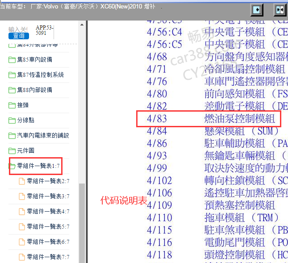Click the 4/115 駐車煞車模組 entry
The height and width of the screenshot is (263, 288).
click(x=217, y=230)
